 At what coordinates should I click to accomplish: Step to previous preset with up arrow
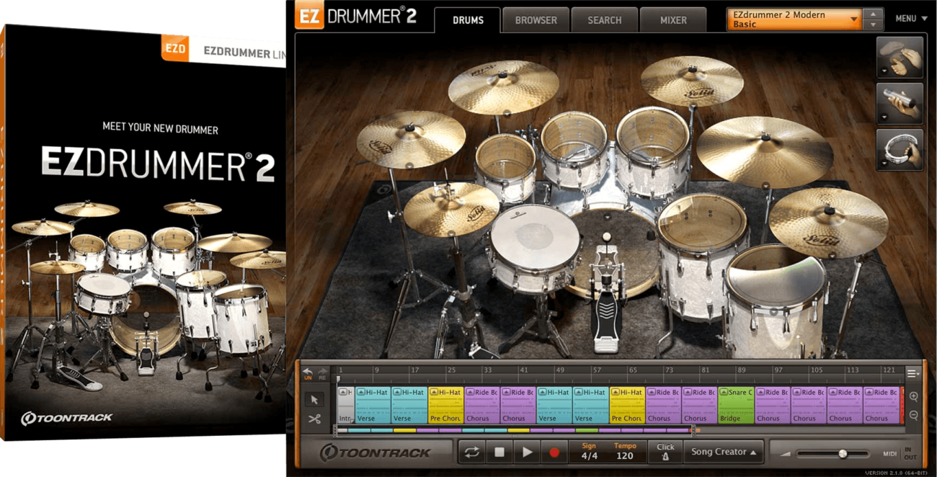873,14
